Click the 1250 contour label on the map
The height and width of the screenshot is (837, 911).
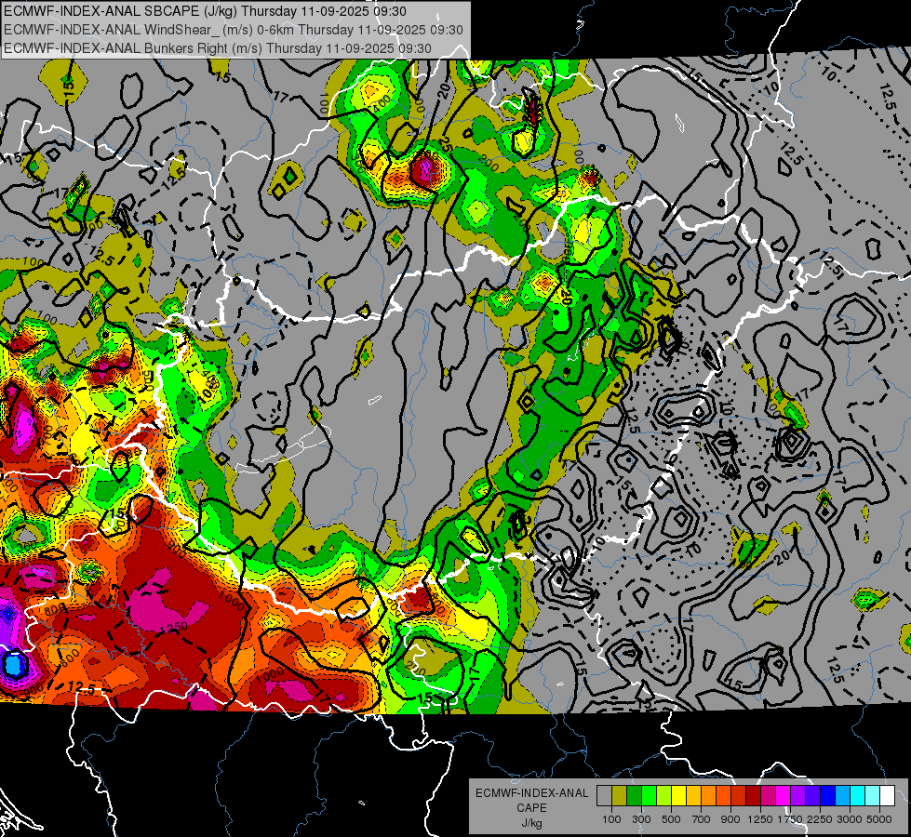click(x=173, y=627)
